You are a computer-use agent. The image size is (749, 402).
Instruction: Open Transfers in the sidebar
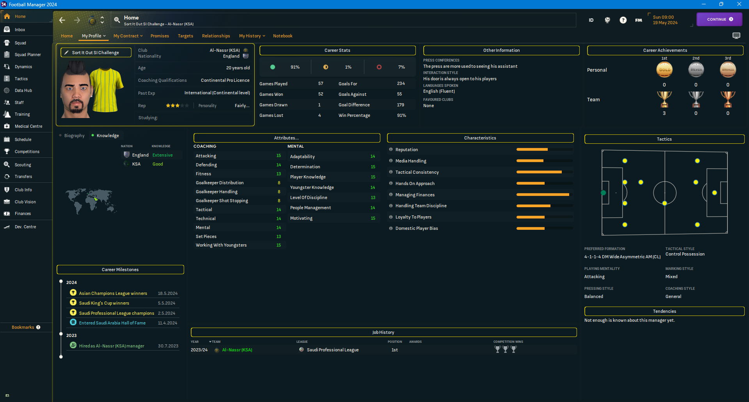click(23, 177)
